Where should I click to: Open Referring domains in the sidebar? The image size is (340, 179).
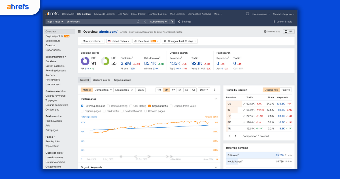[x=56, y=70]
